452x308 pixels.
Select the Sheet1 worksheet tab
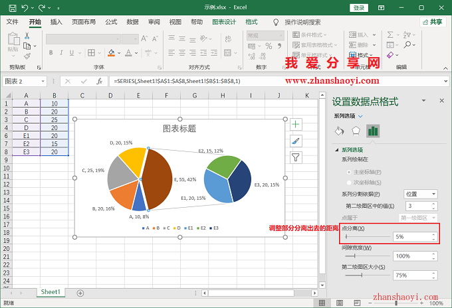pyautogui.click(x=51, y=292)
